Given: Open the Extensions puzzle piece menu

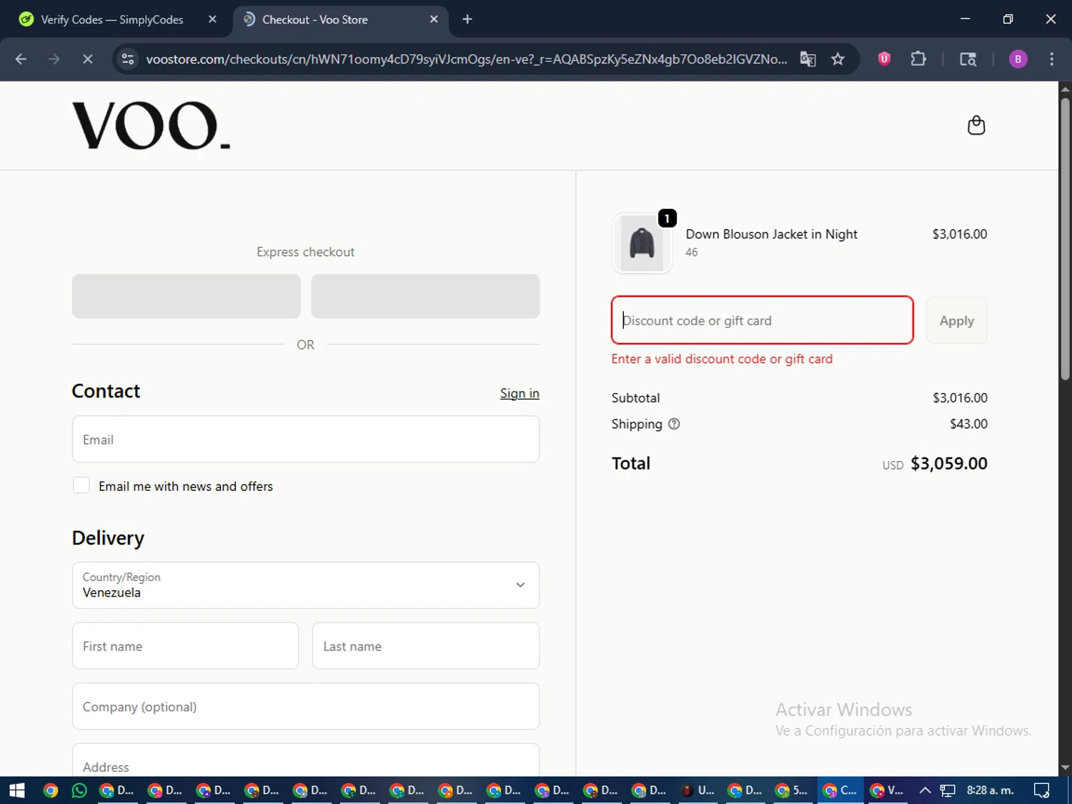Looking at the screenshot, I should (x=918, y=59).
